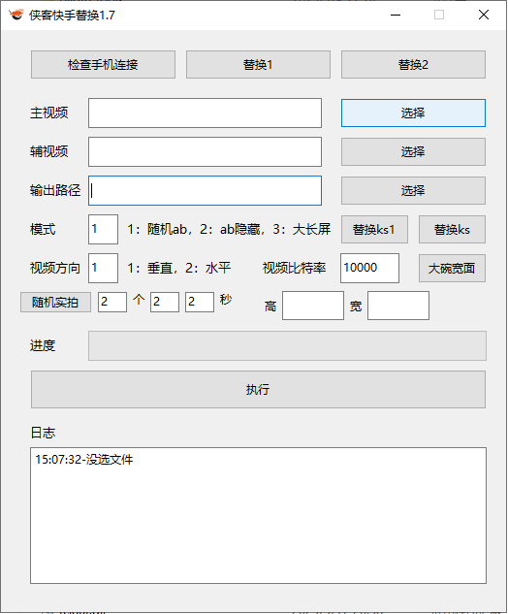Click the 替换ks1 button
The width and height of the screenshot is (508, 614).
(x=374, y=229)
